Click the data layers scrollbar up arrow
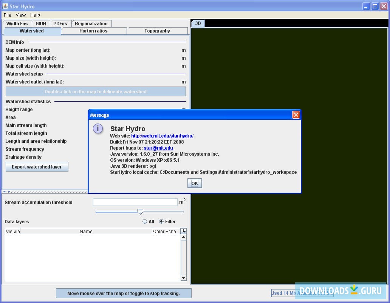Viewport: 390px width, 303px height. click(184, 237)
